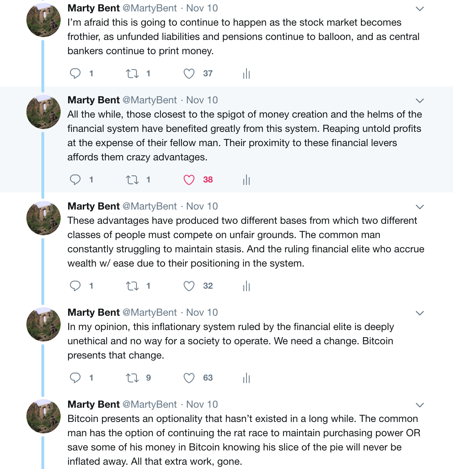Reply to the tweet about central bankers printing money
Screen dimensions: 453x469
[x=75, y=73]
